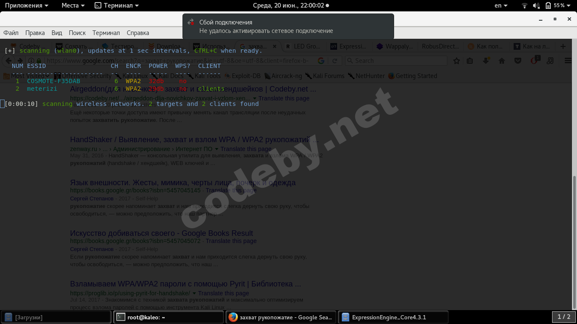This screenshot has width=577, height=324.
Task: Open the clock showing Среда, 20 июн., 22:00:02
Action: (291, 5)
